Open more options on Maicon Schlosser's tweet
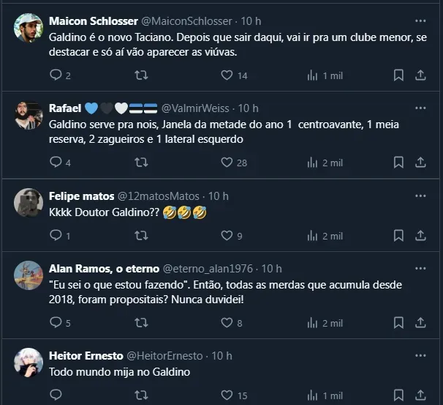This screenshot has width=443, height=405. (420, 21)
